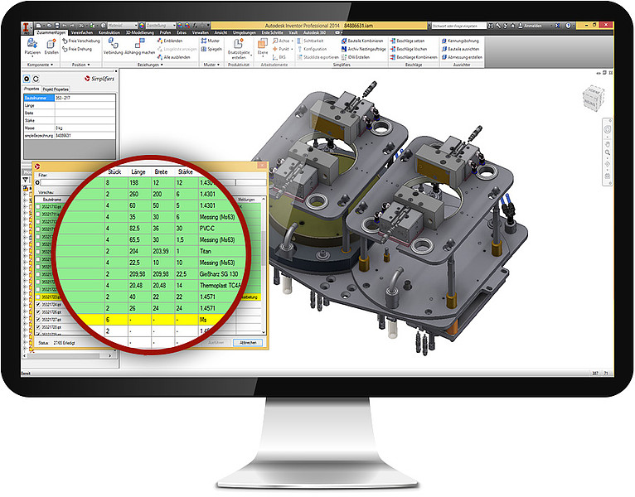Click the Abbrechen button in dialog
Image resolution: width=635 pixels, height=497 pixels.
(248, 342)
